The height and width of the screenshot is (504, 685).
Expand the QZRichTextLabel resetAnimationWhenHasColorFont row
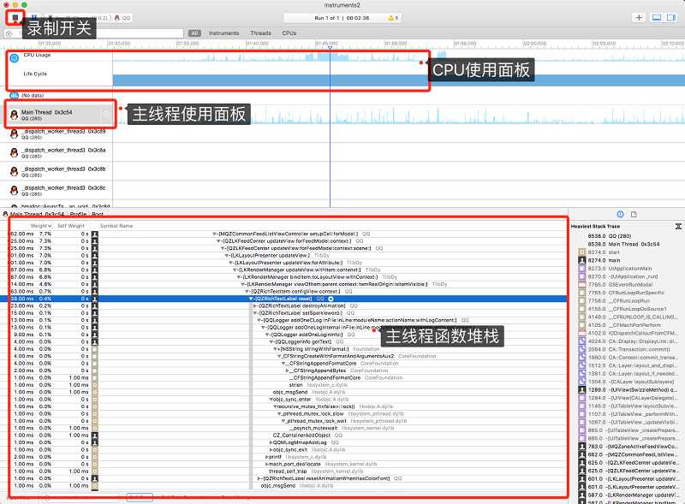pos(259,478)
